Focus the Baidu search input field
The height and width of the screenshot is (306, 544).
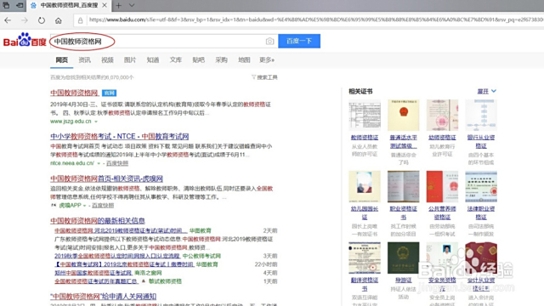click(164, 42)
